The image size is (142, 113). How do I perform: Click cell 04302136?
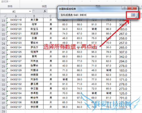click(16, 102)
